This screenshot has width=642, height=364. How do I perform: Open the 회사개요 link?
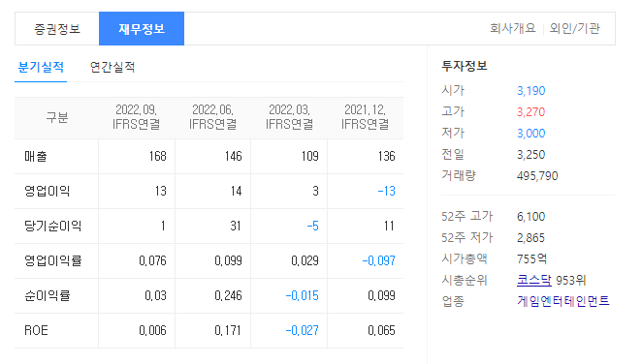(513, 29)
